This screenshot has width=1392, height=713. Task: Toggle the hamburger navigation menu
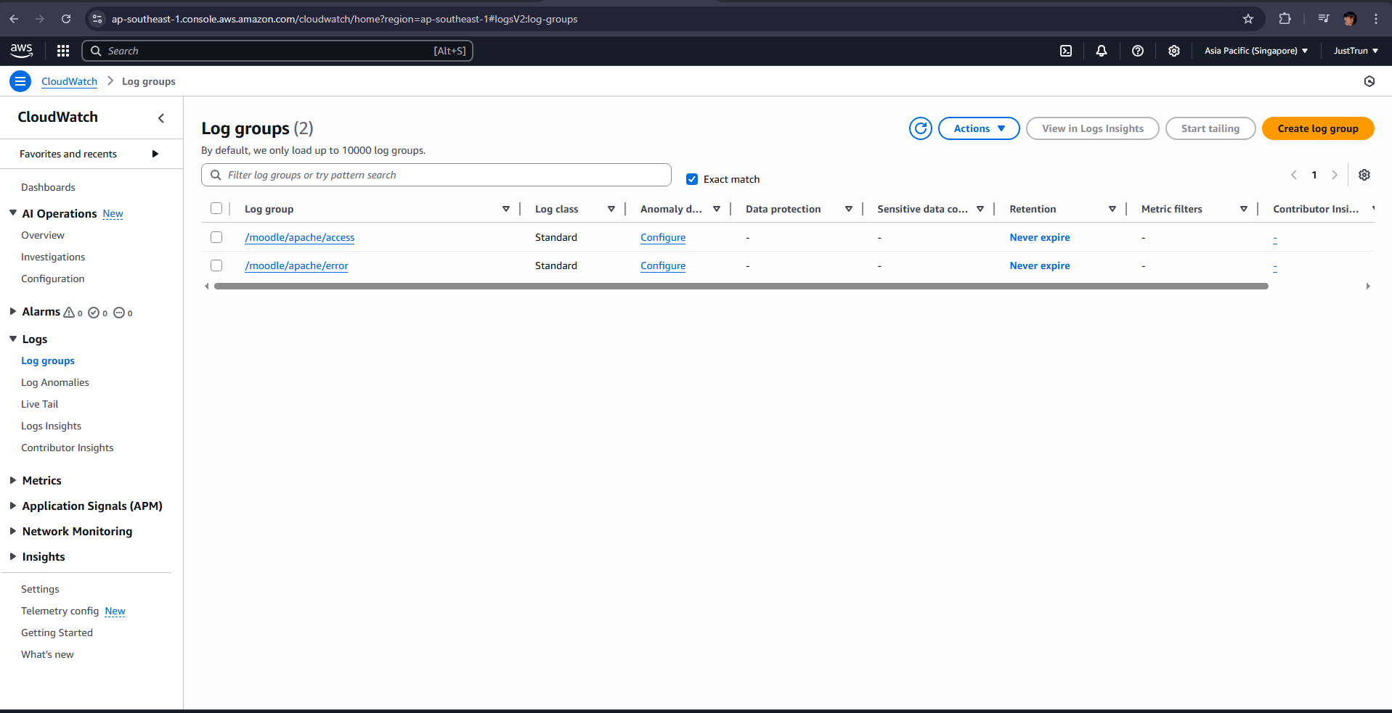[x=20, y=81]
